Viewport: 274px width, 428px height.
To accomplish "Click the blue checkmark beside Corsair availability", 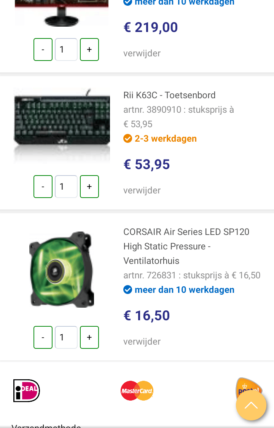I will (127, 290).
